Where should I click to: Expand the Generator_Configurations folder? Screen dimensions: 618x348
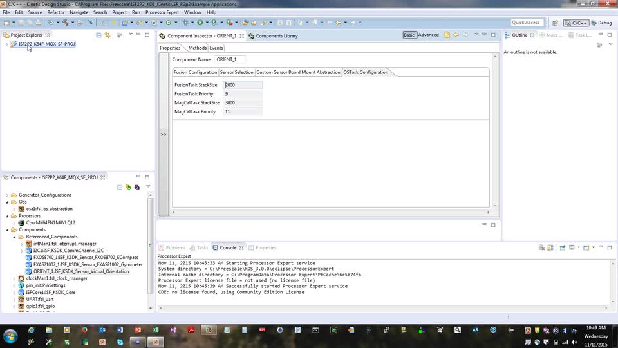(x=6, y=195)
